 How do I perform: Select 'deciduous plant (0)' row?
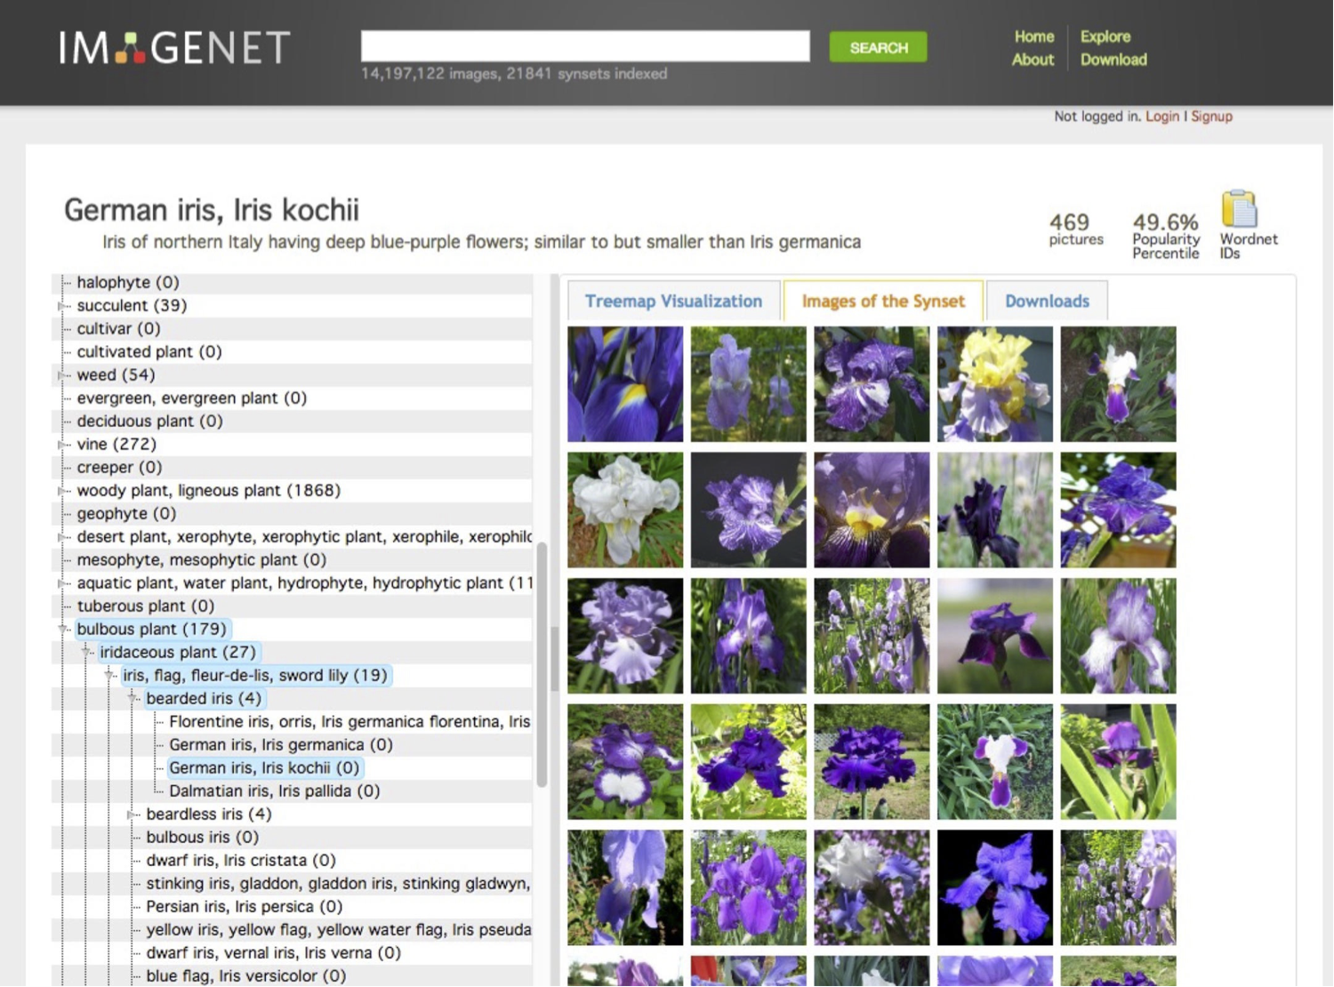click(x=149, y=421)
